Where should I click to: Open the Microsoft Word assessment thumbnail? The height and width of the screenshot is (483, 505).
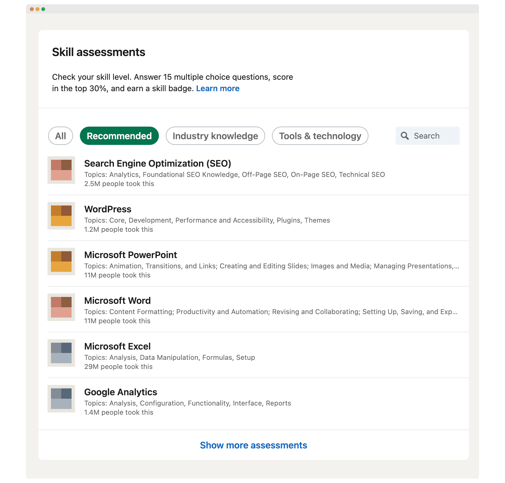[61, 308]
